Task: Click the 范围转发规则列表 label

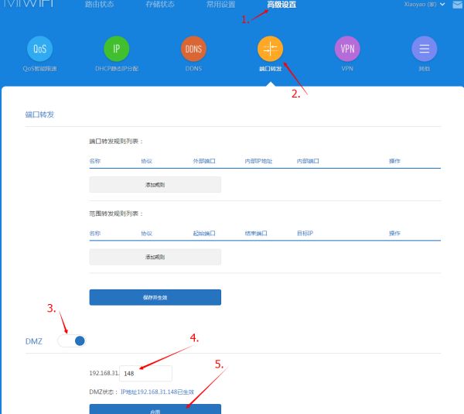Action: click(x=116, y=214)
